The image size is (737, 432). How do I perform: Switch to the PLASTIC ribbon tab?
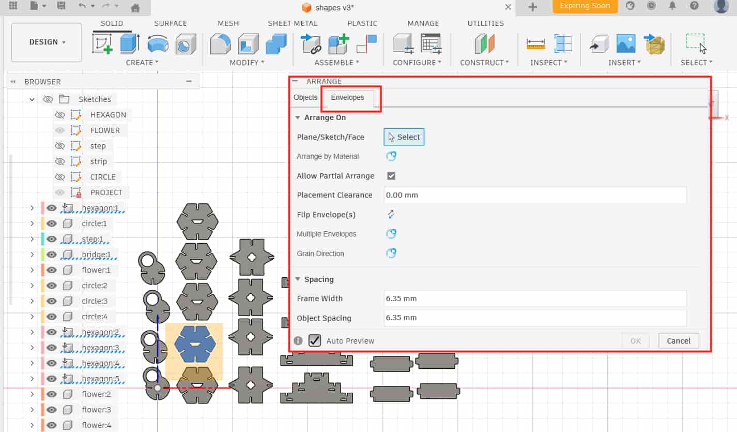362,23
